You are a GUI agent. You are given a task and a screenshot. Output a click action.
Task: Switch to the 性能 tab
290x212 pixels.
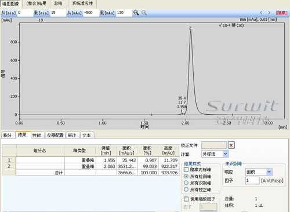[37, 135]
